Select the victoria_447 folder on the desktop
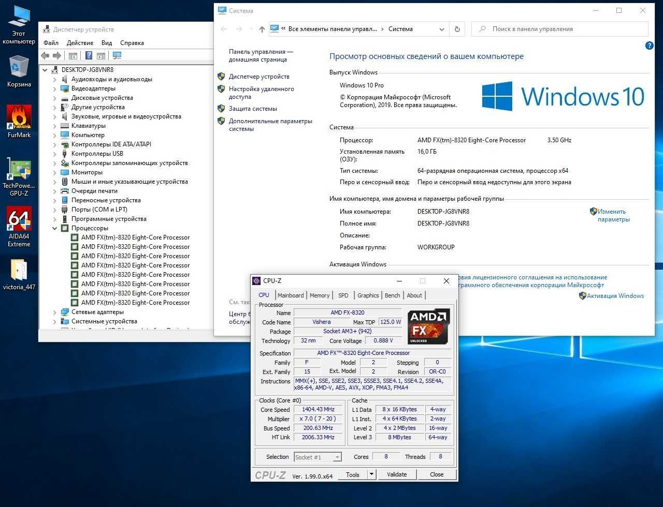The image size is (663, 507). (19, 275)
